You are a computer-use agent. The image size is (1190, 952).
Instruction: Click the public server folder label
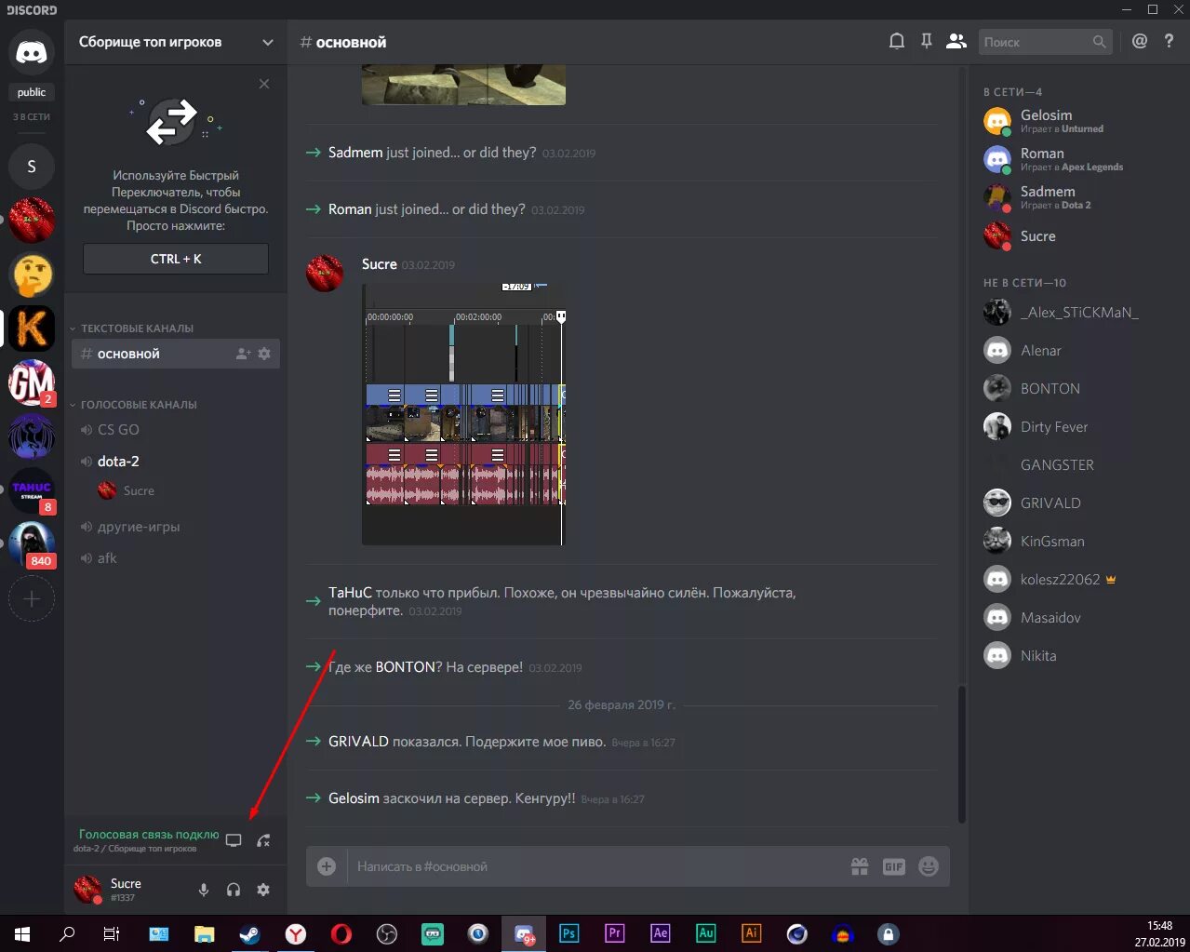pos(32,92)
